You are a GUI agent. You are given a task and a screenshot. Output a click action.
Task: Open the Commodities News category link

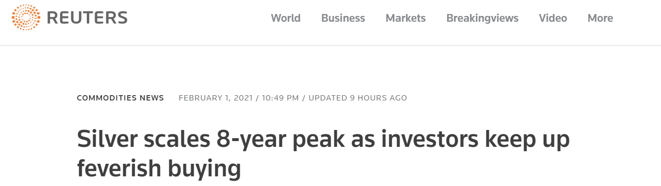(120, 98)
